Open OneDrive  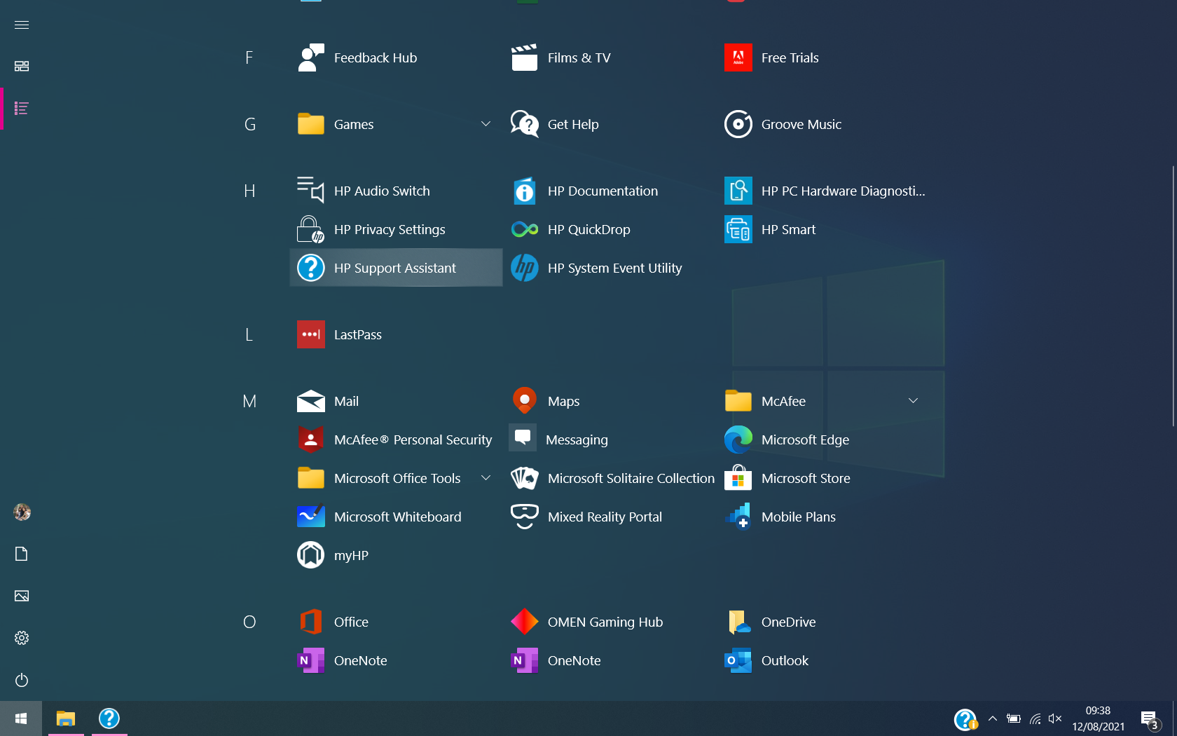[x=823, y=622]
